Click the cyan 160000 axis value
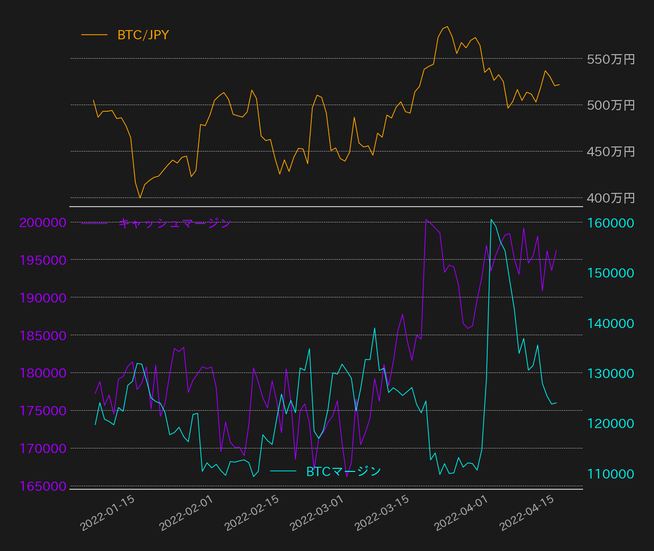The image size is (654, 551). [611, 223]
